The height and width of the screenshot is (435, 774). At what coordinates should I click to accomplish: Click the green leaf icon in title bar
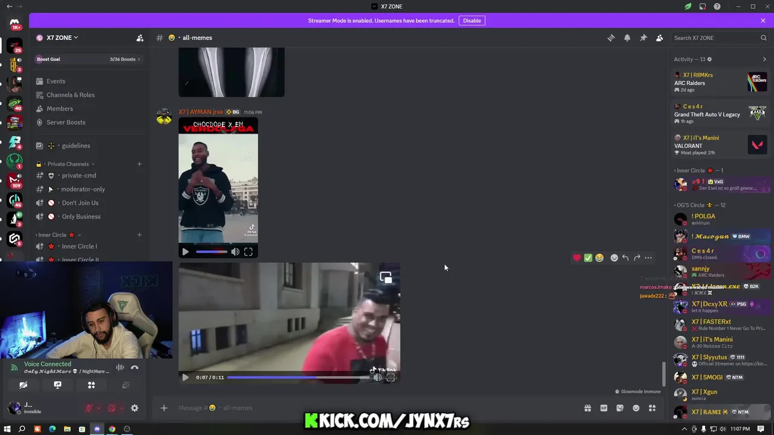(x=688, y=7)
